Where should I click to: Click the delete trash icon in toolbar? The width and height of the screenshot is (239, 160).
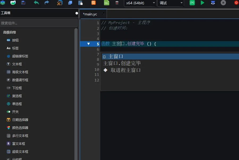tap(117, 3)
